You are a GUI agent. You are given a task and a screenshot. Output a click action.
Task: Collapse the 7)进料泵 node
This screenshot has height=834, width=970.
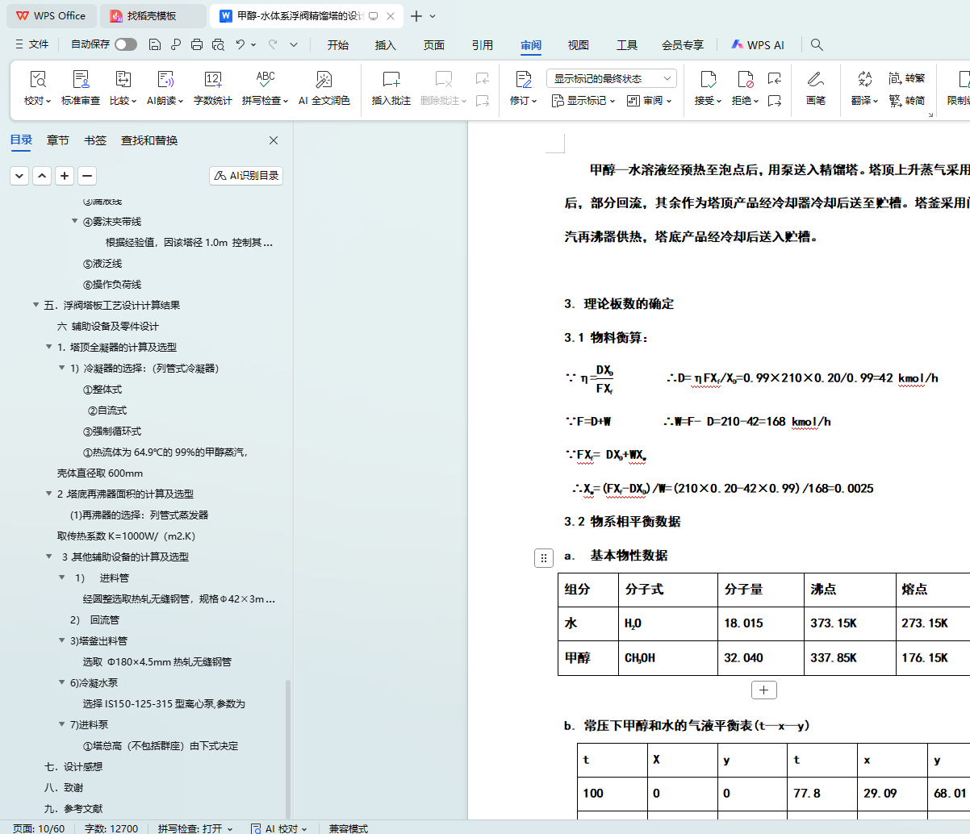pyautogui.click(x=62, y=724)
